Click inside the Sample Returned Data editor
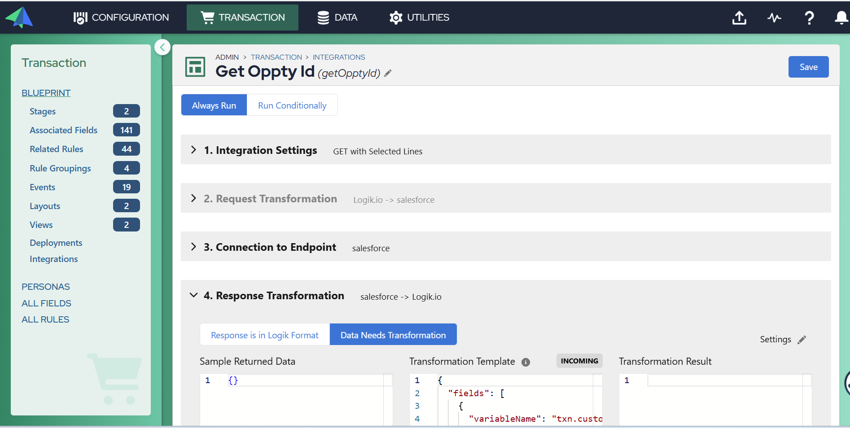This screenshot has height=428, width=850. (x=296, y=399)
